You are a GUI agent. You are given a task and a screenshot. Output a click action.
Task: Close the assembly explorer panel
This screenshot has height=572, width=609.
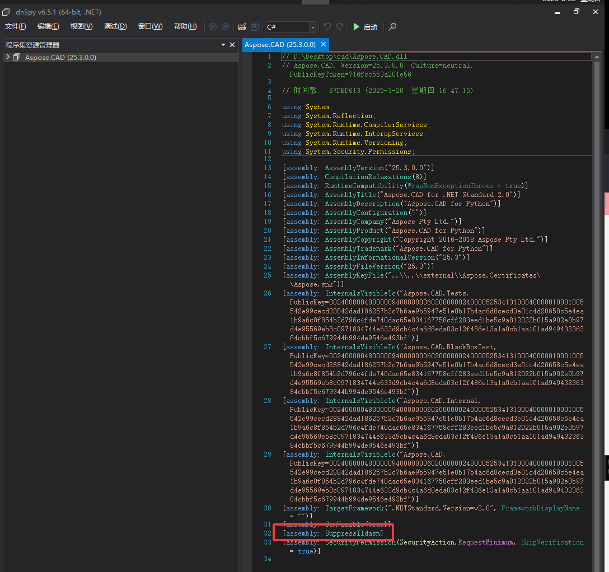point(232,45)
